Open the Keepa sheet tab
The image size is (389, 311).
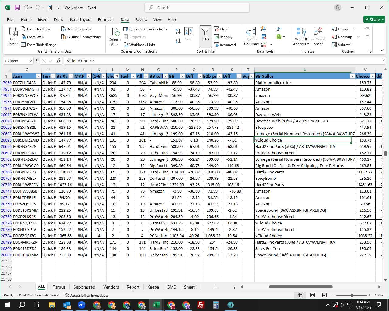pyautogui.click(x=153, y=287)
